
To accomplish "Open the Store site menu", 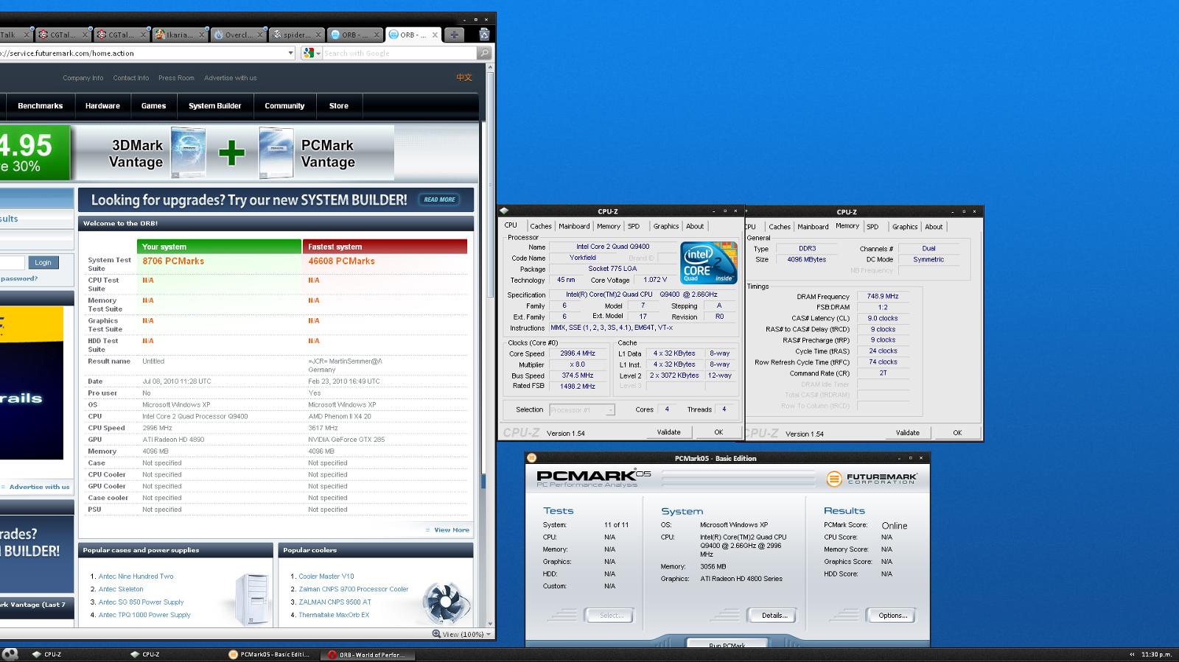I will pyautogui.click(x=339, y=106).
